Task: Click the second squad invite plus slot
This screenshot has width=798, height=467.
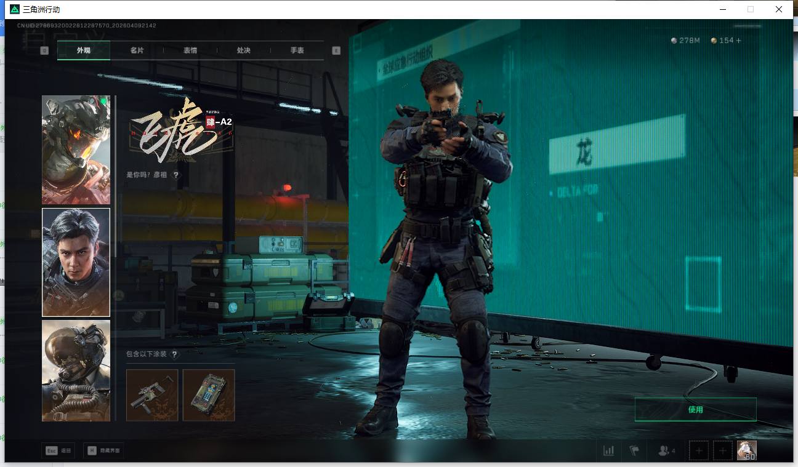Action: (723, 451)
